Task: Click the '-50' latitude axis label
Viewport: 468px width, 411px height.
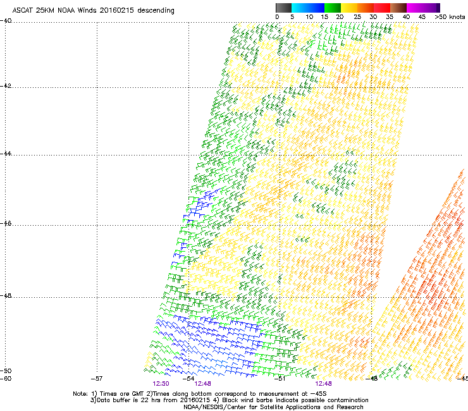Action: (6, 371)
